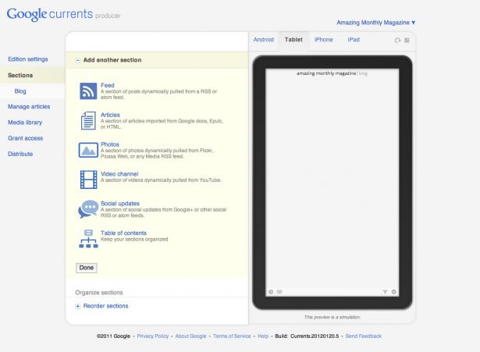Viewport: 480px width, 352px height.
Task: Open the Amazing Monthly Magazine dropdown
Action: coord(376,23)
